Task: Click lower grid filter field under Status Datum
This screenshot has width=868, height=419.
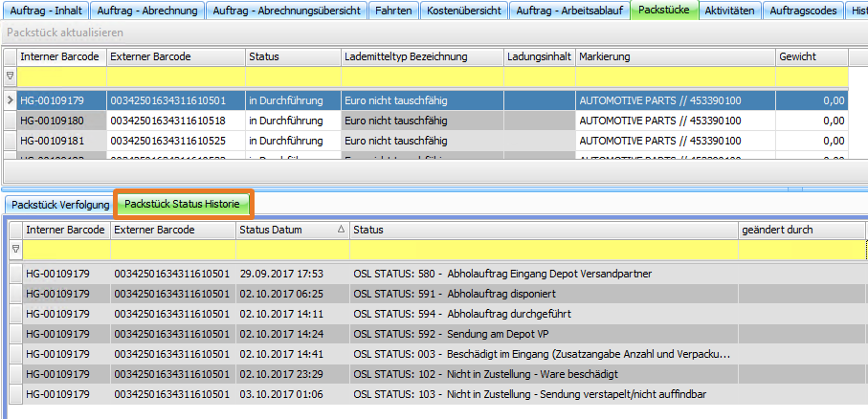Action: coord(292,248)
